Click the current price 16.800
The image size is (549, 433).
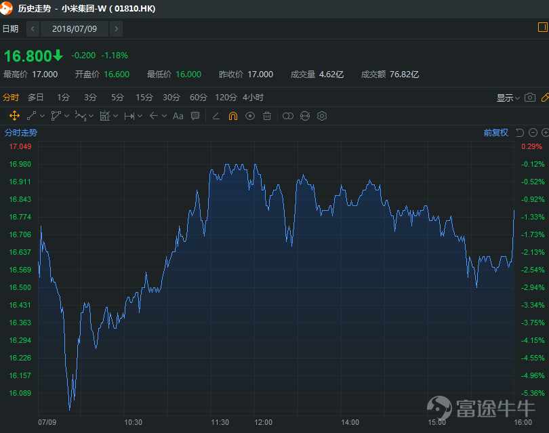(x=28, y=56)
